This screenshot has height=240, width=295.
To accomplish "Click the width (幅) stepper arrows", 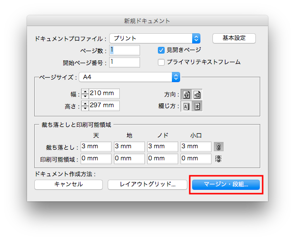I will [x=85, y=94].
